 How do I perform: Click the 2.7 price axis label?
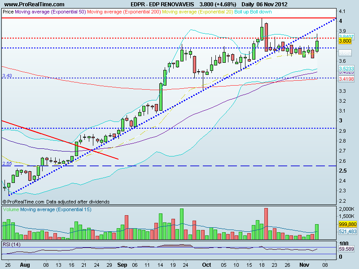342,151
